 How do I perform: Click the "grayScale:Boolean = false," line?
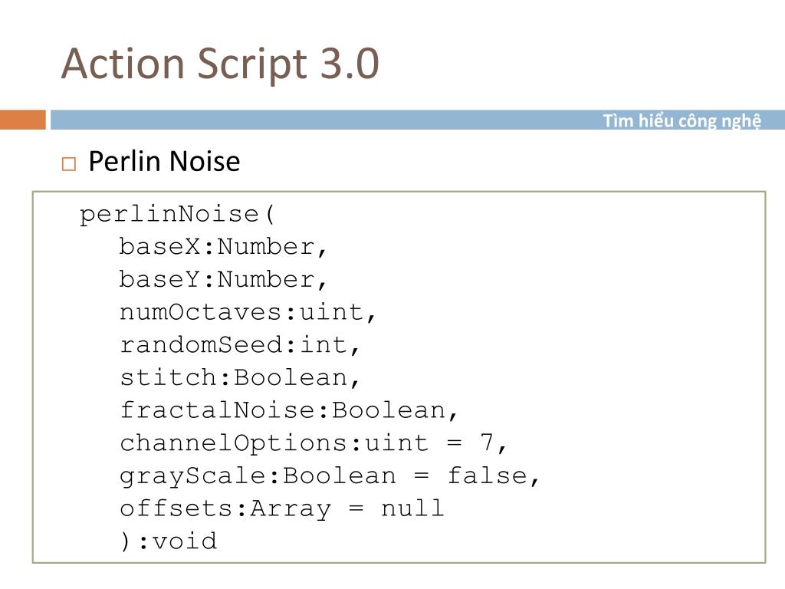point(330,476)
